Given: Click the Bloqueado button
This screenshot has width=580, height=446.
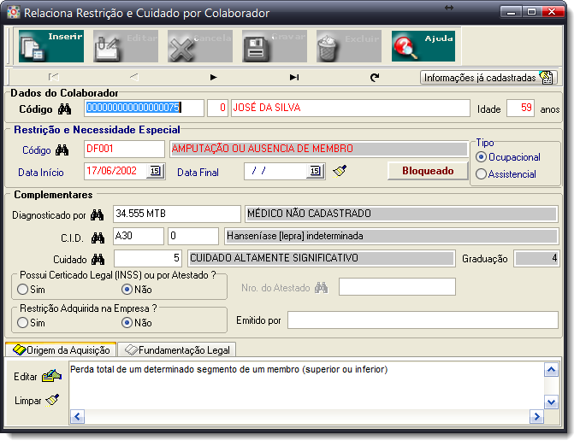Looking at the screenshot, I should pyautogui.click(x=428, y=171).
